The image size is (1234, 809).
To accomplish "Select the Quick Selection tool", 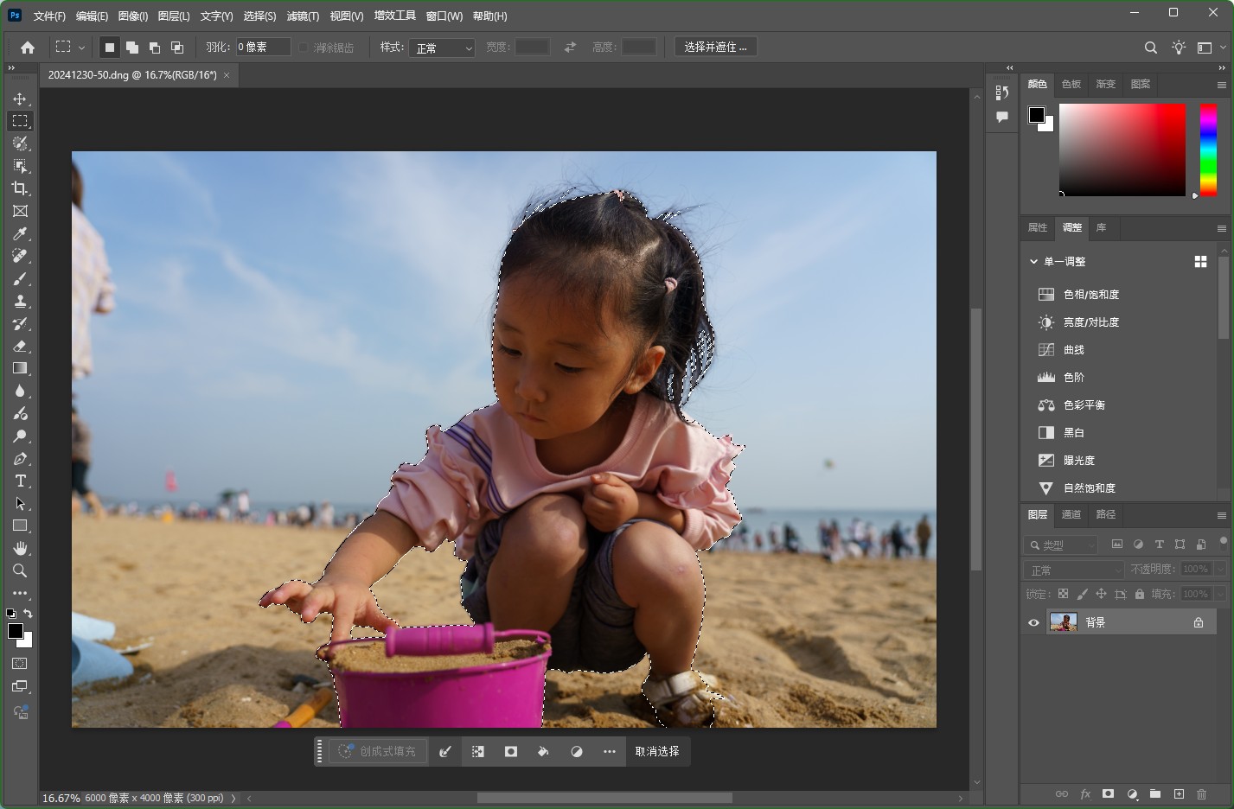I will (20, 143).
